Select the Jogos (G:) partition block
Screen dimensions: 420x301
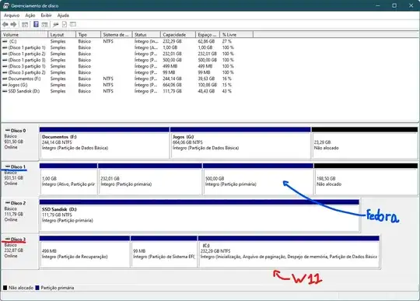[x=240, y=143]
